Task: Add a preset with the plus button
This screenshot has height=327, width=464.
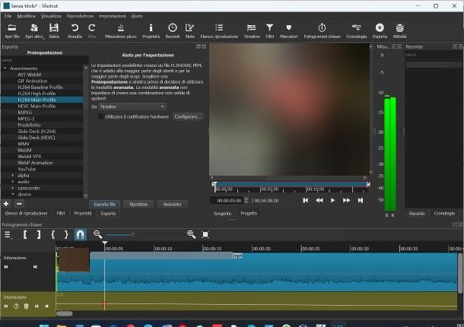Action: [x=6, y=204]
